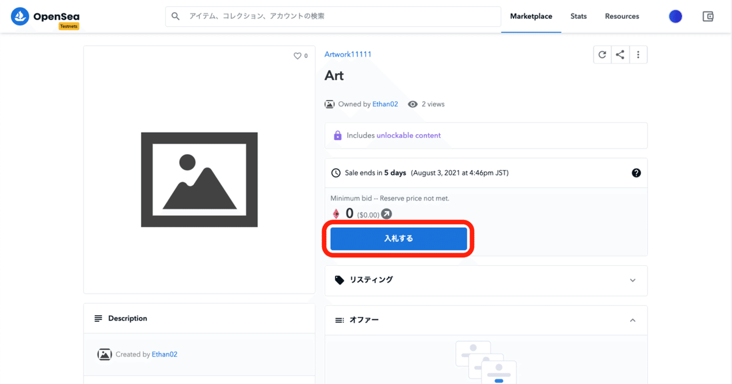Click the Description lines icon
Image resolution: width=732 pixels, height=384 pixels.
coord(98,318)
